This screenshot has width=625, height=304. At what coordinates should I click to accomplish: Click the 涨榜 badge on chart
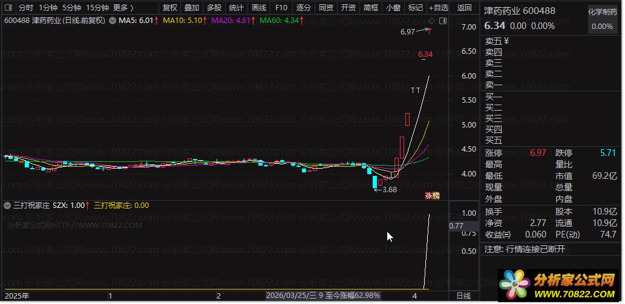431,195
